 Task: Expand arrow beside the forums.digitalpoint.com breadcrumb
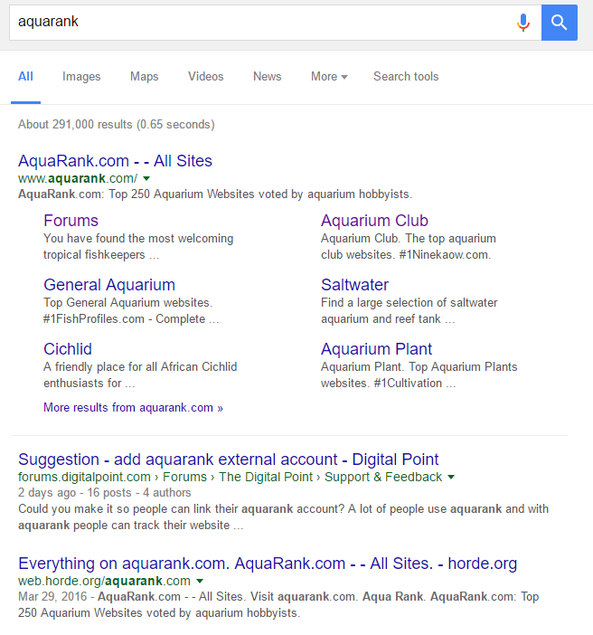(451, 478)
